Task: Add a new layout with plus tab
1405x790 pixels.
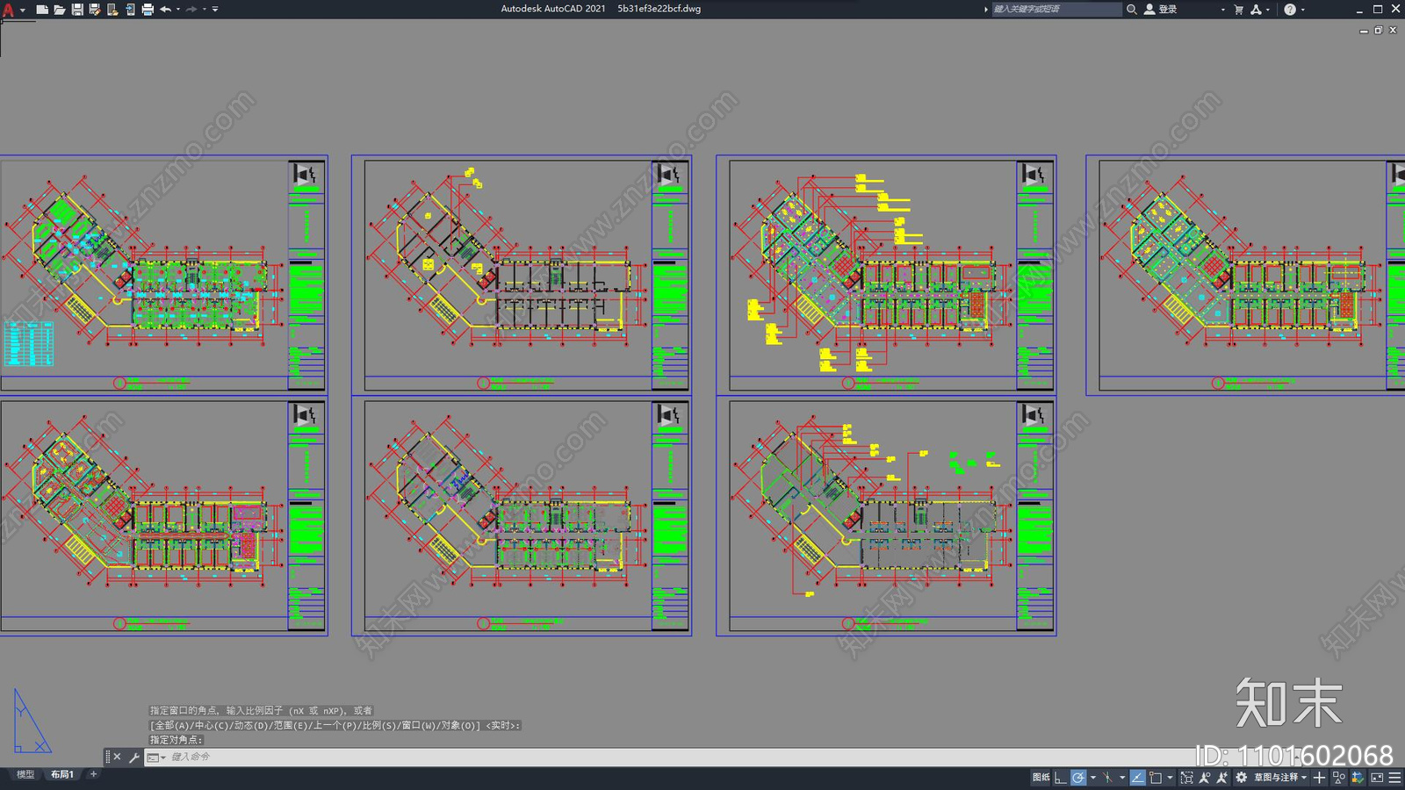Action: tap(93, 774)
